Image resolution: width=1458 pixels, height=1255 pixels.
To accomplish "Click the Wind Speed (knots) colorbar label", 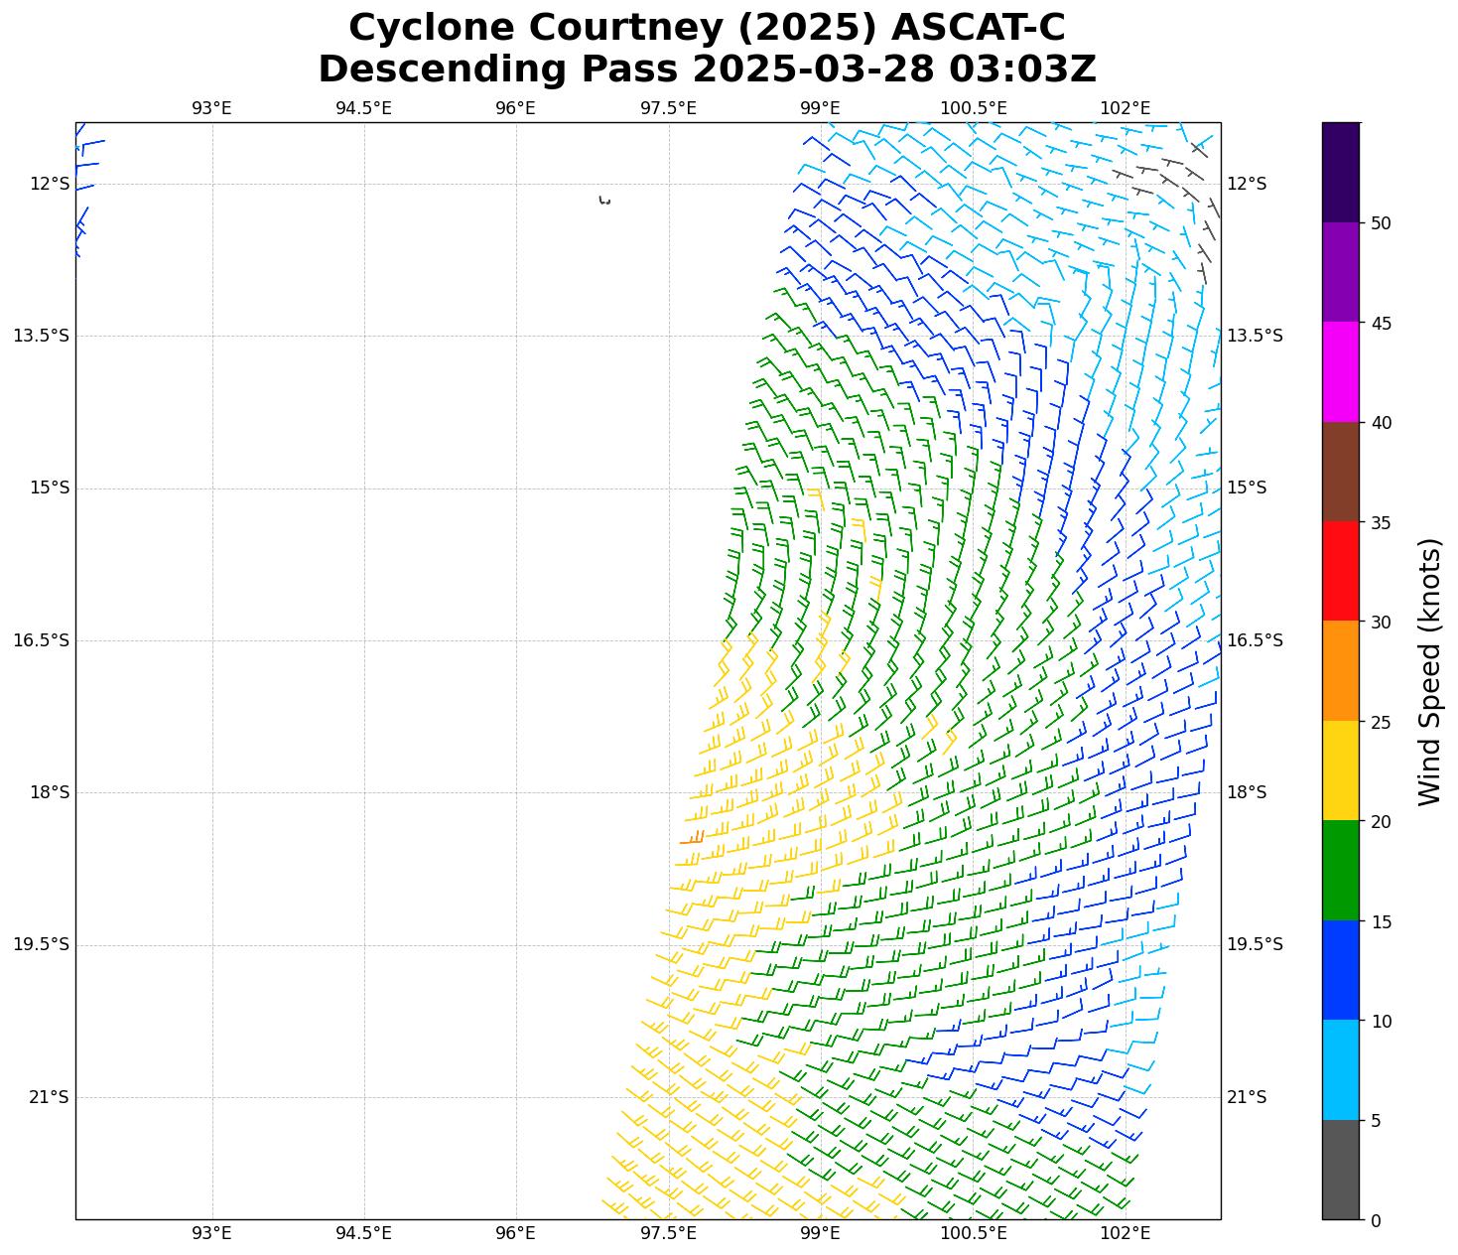I will [x=1428, y=671].
